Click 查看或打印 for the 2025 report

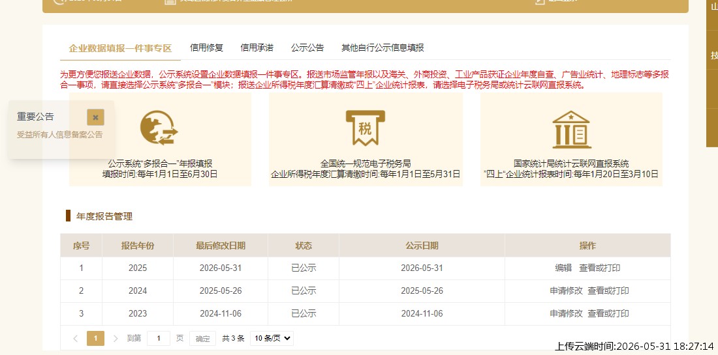point(600,268)
